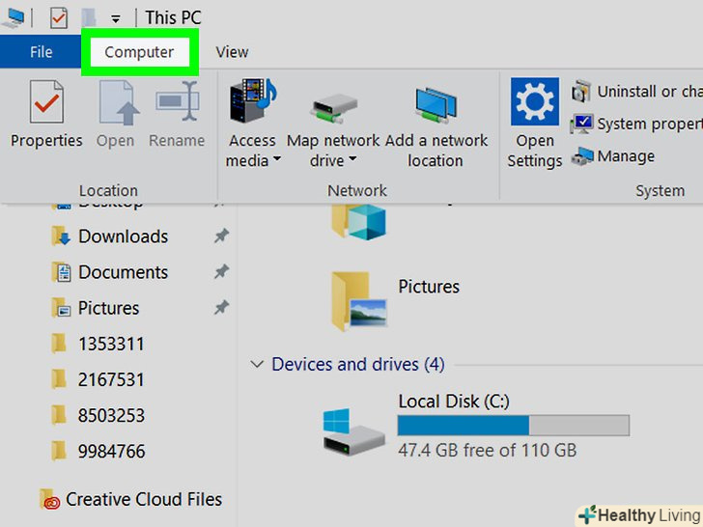Open System properties from ribbon
This screenshot has height=527, width=703.
636,124
